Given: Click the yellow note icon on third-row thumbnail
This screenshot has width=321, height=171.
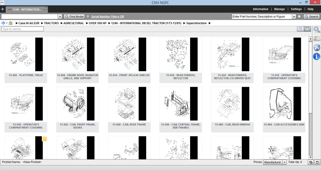Looking at the screenshot, I should click(x=44, y=139).
